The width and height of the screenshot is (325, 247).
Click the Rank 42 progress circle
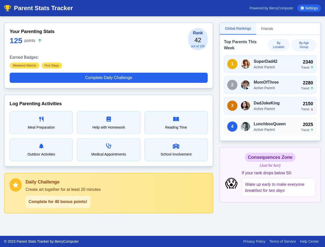[x=198, y=39]
